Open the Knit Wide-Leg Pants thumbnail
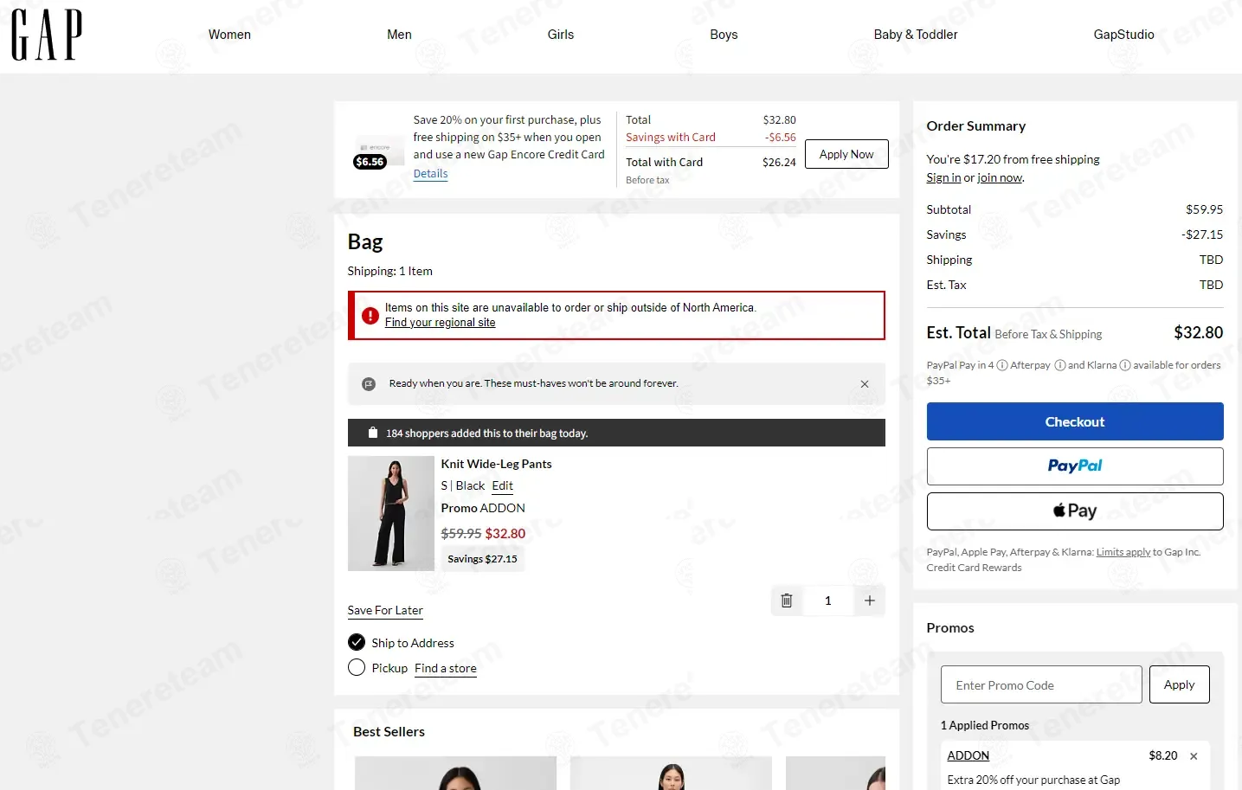 391,513
